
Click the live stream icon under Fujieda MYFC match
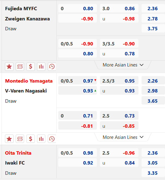tap(20, 66)
